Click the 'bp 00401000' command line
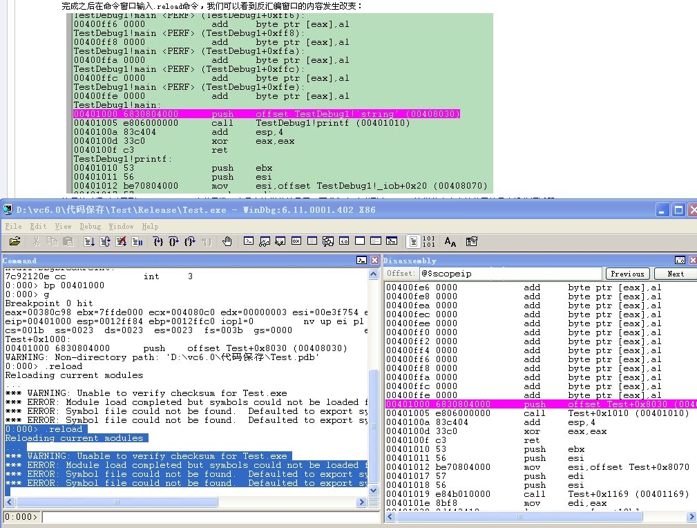Viewport: 697px width, 528px height. (x=55, y=285)
